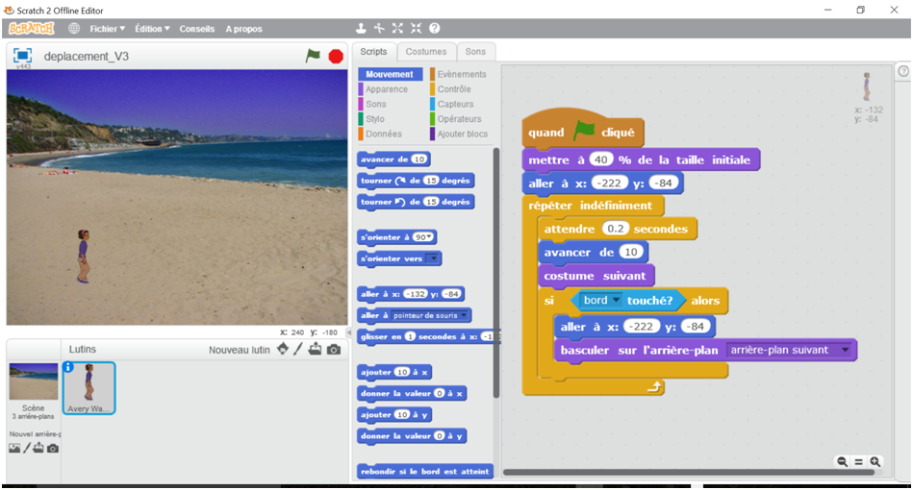Click the green flag to start the project
This screenshot has height=490, width=913.
pyautogui.click(x=313, y=56)
